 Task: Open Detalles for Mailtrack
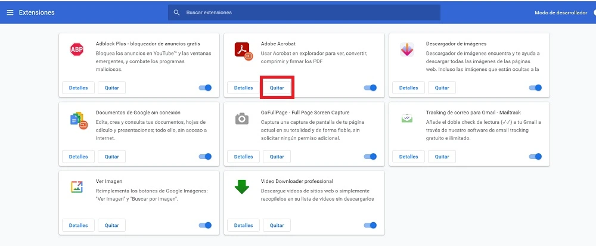[x=408, y=157]
